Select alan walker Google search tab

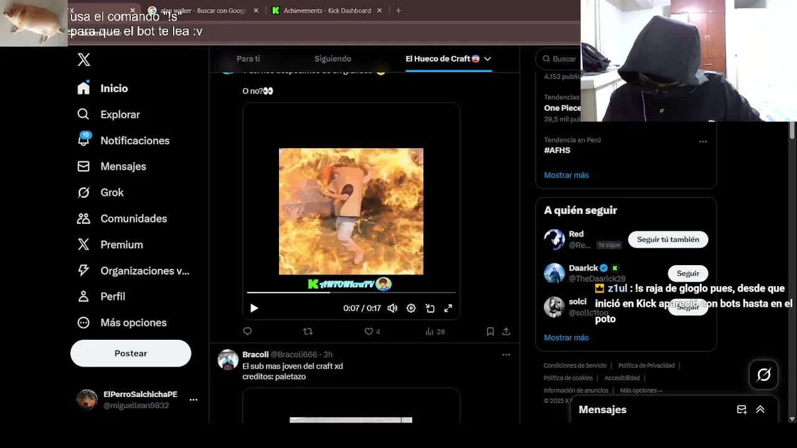pyautogui.click(x=203, y=11)
